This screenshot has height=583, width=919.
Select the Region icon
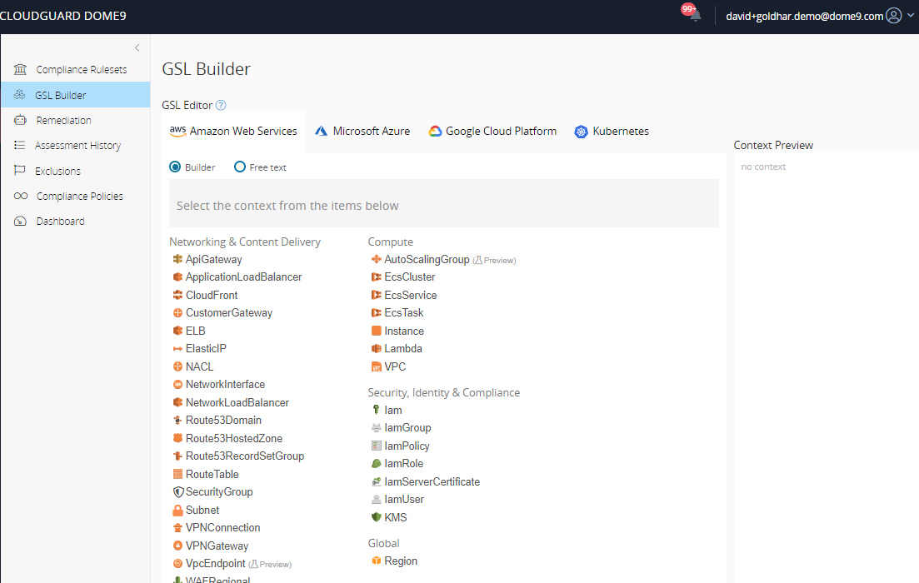click(x=377, y=561)
